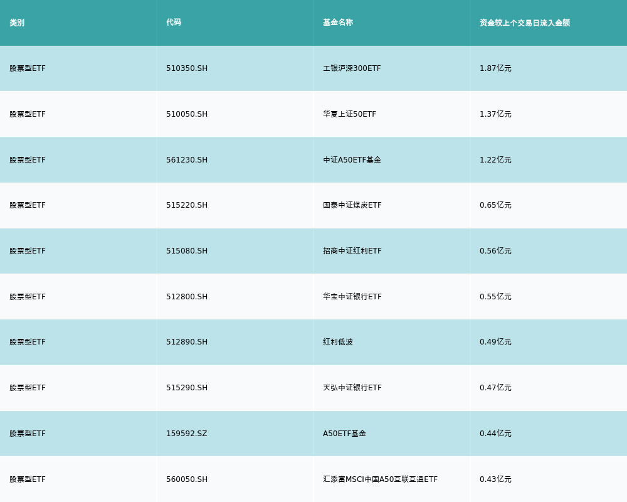Viewport: 627px width, 502px height.
Task: Select code 515220.SH
Action: pos(187,205)
